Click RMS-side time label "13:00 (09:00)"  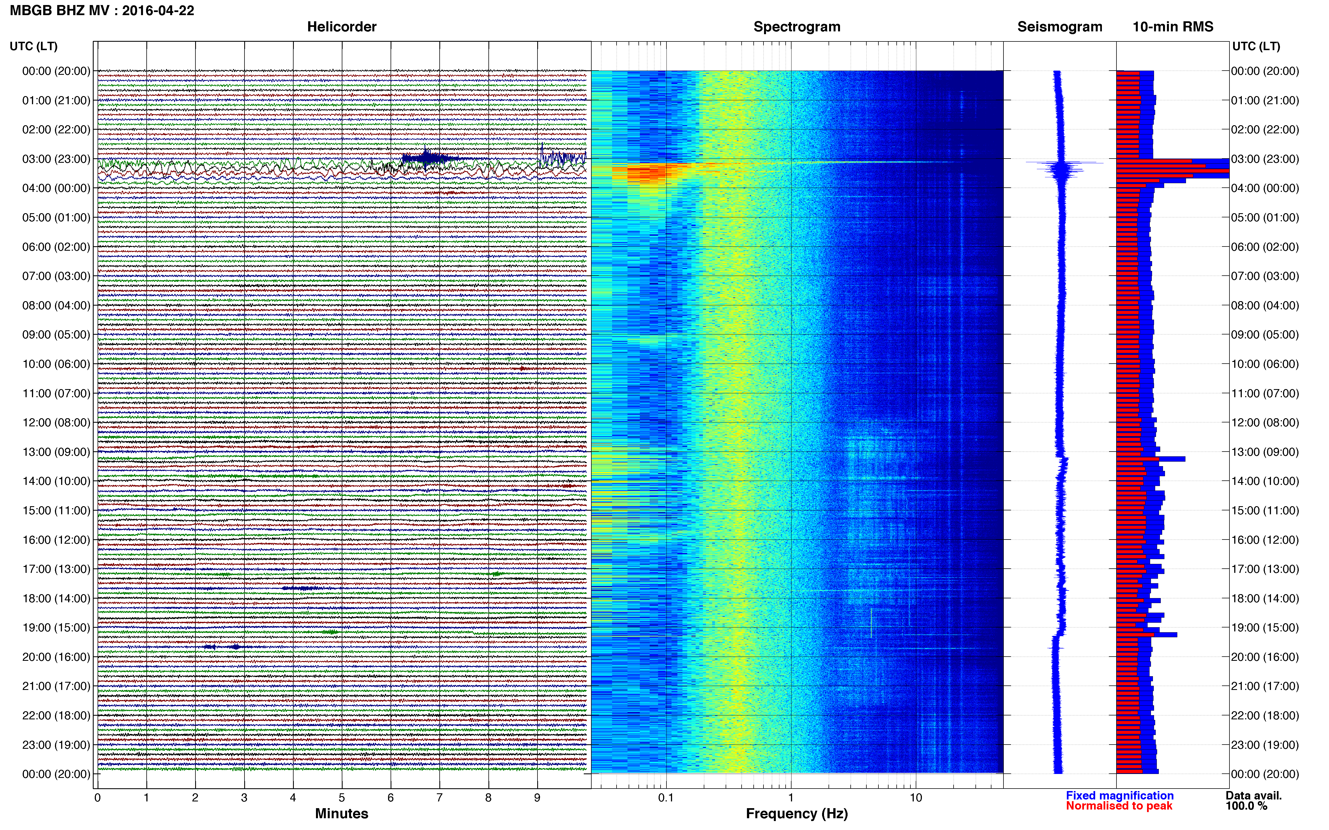(1265, 452)
